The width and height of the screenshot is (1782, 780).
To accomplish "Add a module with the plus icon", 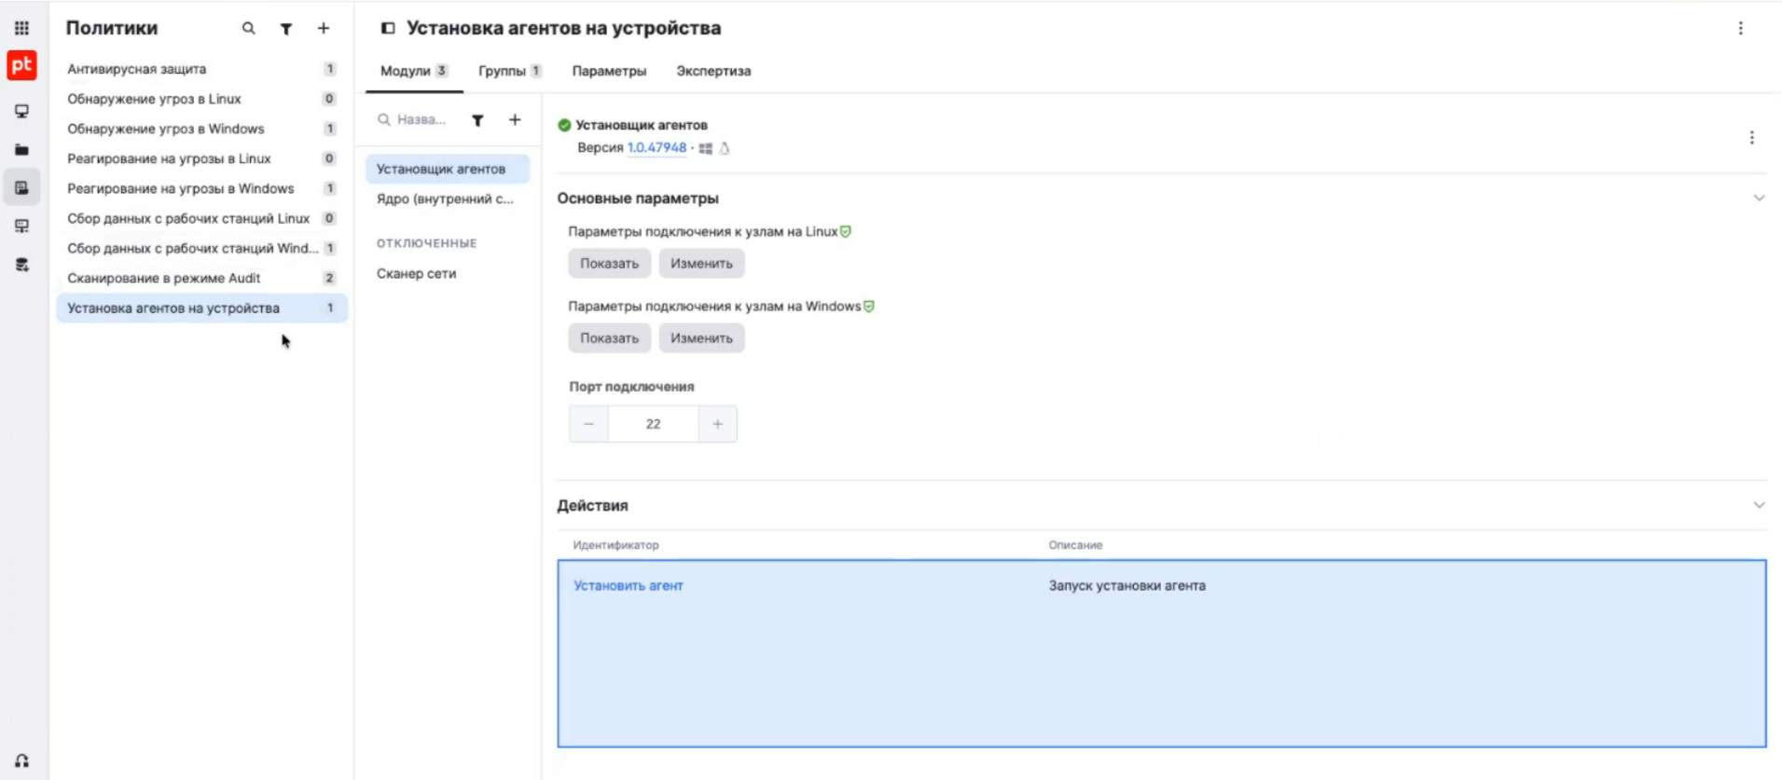I will pyautogui.click(x=515, y=119).
